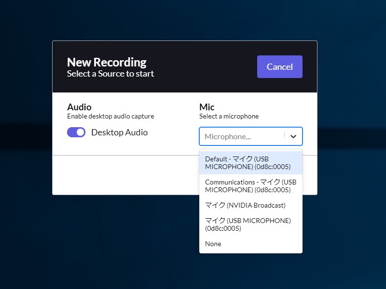Screen dimensions: 386x289
Task: Click the New Recording dialog title
Action: (106, 62)
